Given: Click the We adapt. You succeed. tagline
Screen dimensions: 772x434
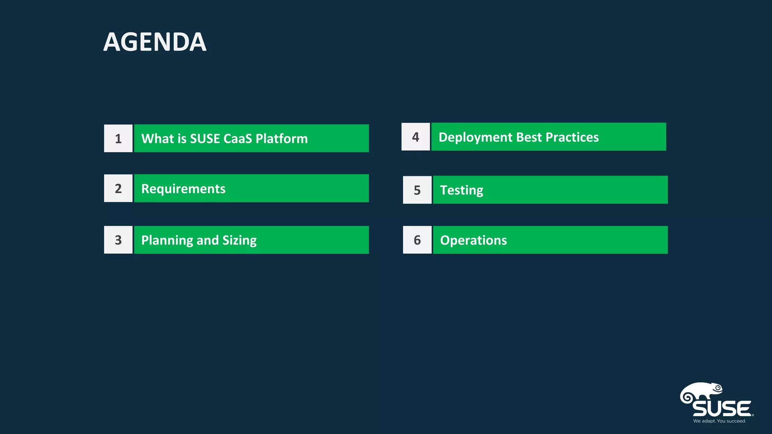Looking at the screenshot, I should click(719, 421).
